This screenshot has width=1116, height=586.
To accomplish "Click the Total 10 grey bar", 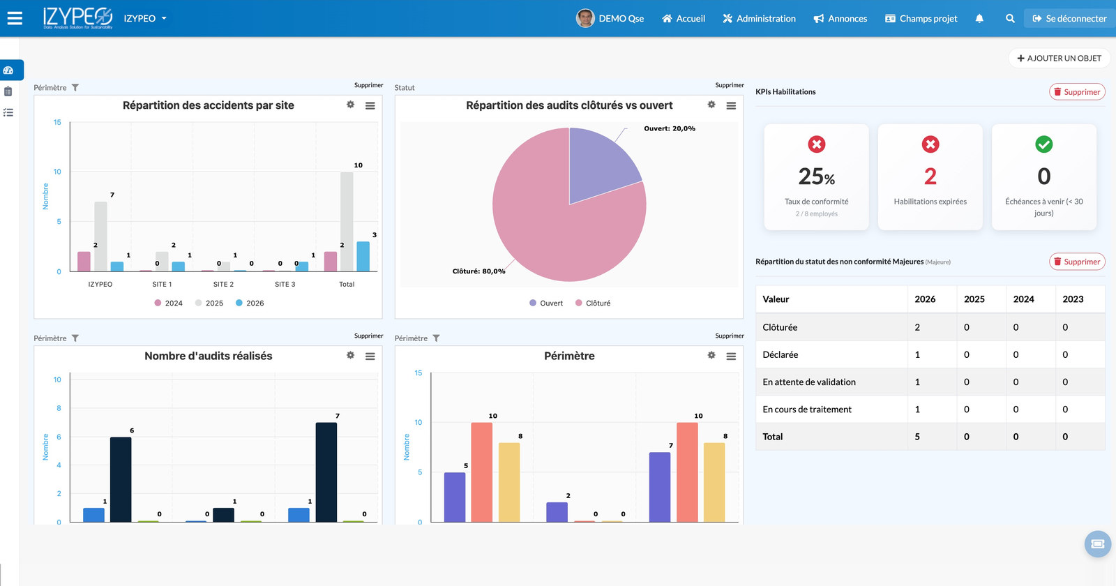I will 347,221.
